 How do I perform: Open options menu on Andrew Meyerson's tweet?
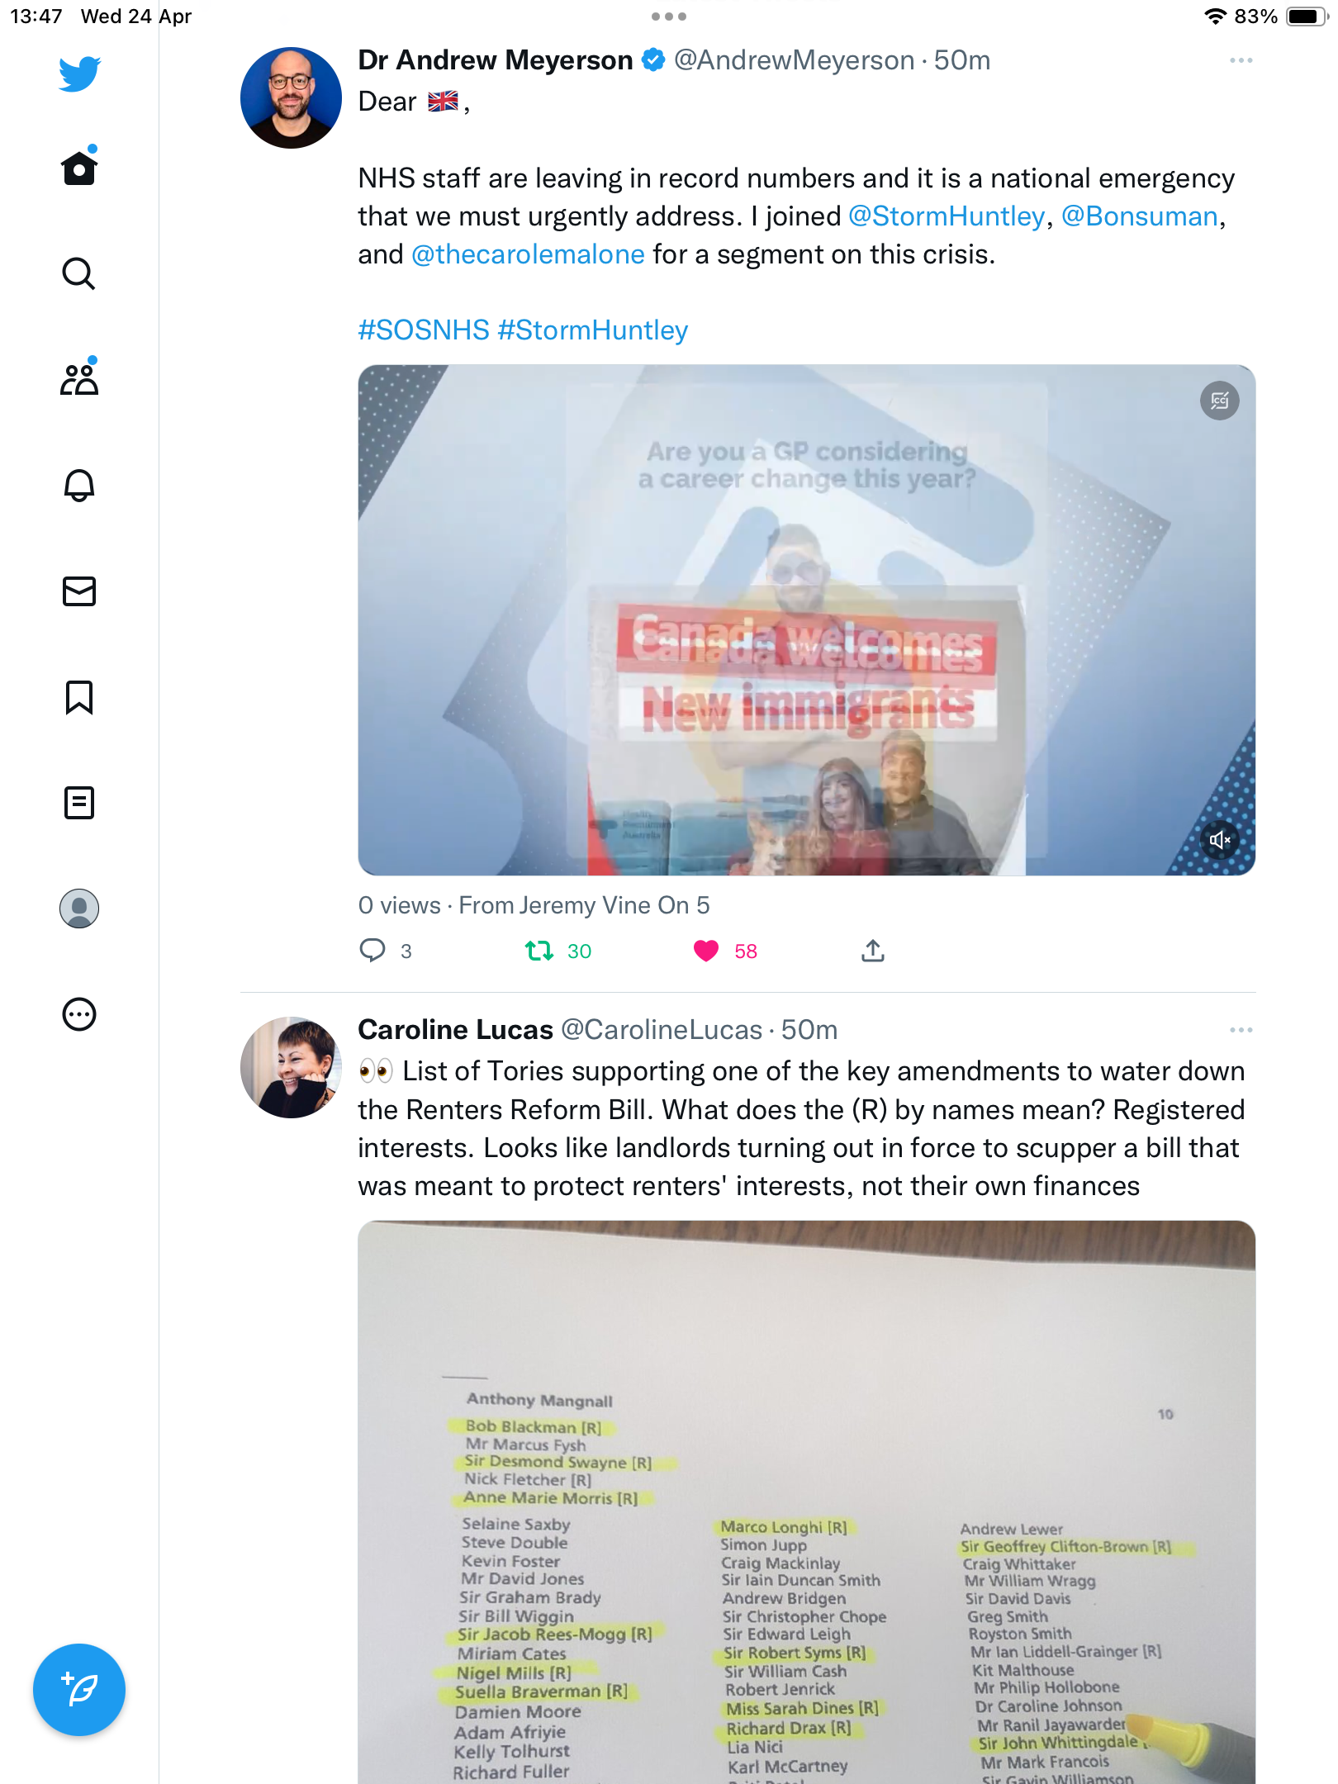pos(1241,60)
